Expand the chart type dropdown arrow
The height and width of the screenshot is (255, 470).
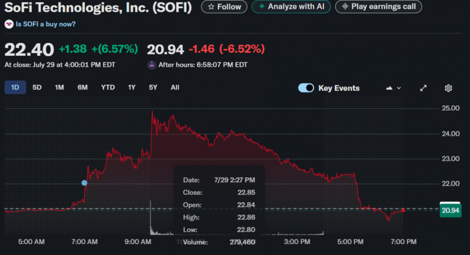tap(399, 88)
